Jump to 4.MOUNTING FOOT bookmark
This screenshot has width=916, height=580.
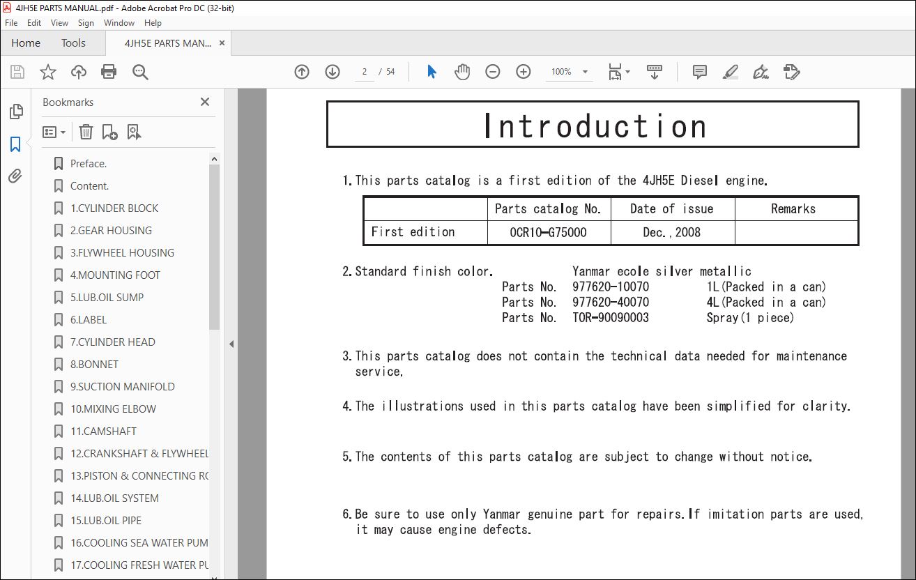[115, 275]
